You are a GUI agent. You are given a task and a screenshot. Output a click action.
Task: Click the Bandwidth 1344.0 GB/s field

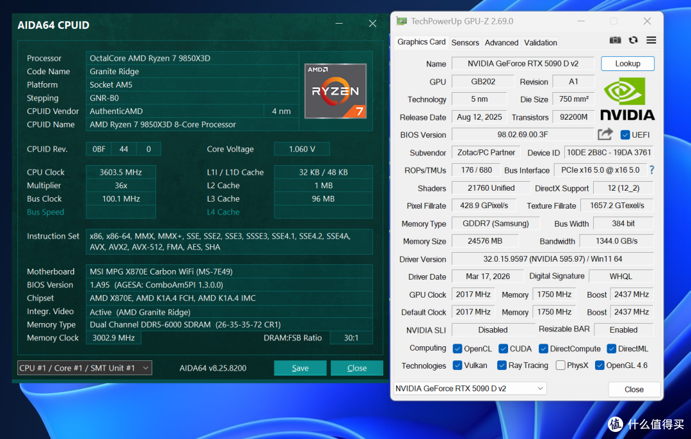tap(617, 241)
